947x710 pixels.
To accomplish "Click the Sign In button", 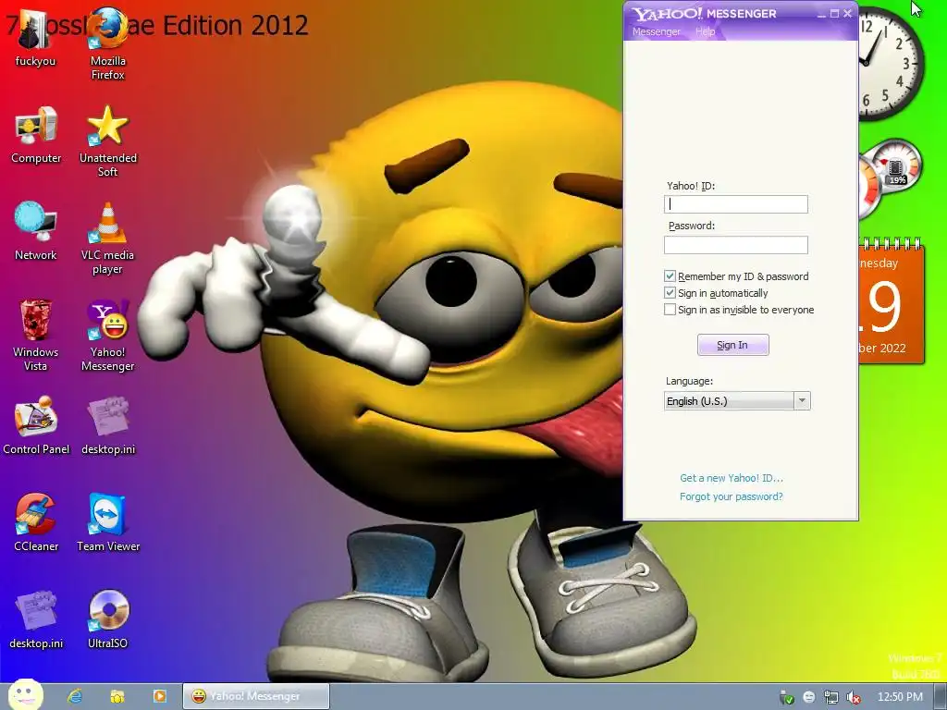I will (x=732, y=345).
